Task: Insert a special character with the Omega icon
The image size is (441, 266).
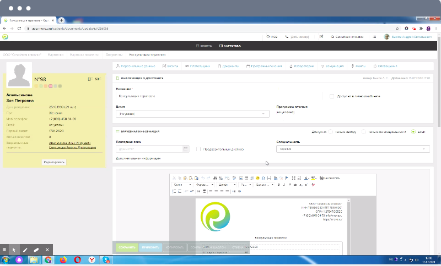Action: [263, 178]
